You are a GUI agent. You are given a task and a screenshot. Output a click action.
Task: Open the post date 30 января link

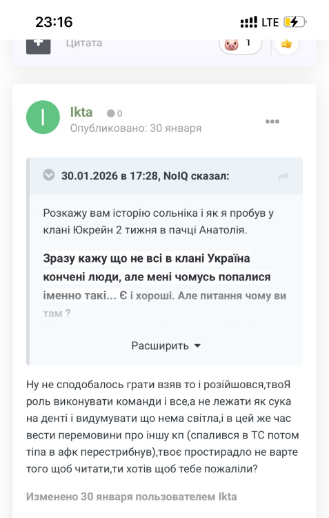(176, 128)
